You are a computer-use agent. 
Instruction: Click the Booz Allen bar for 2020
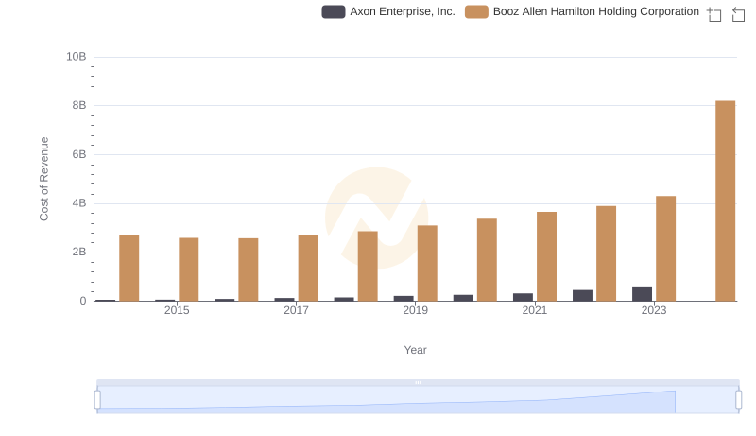click(487, 260)
